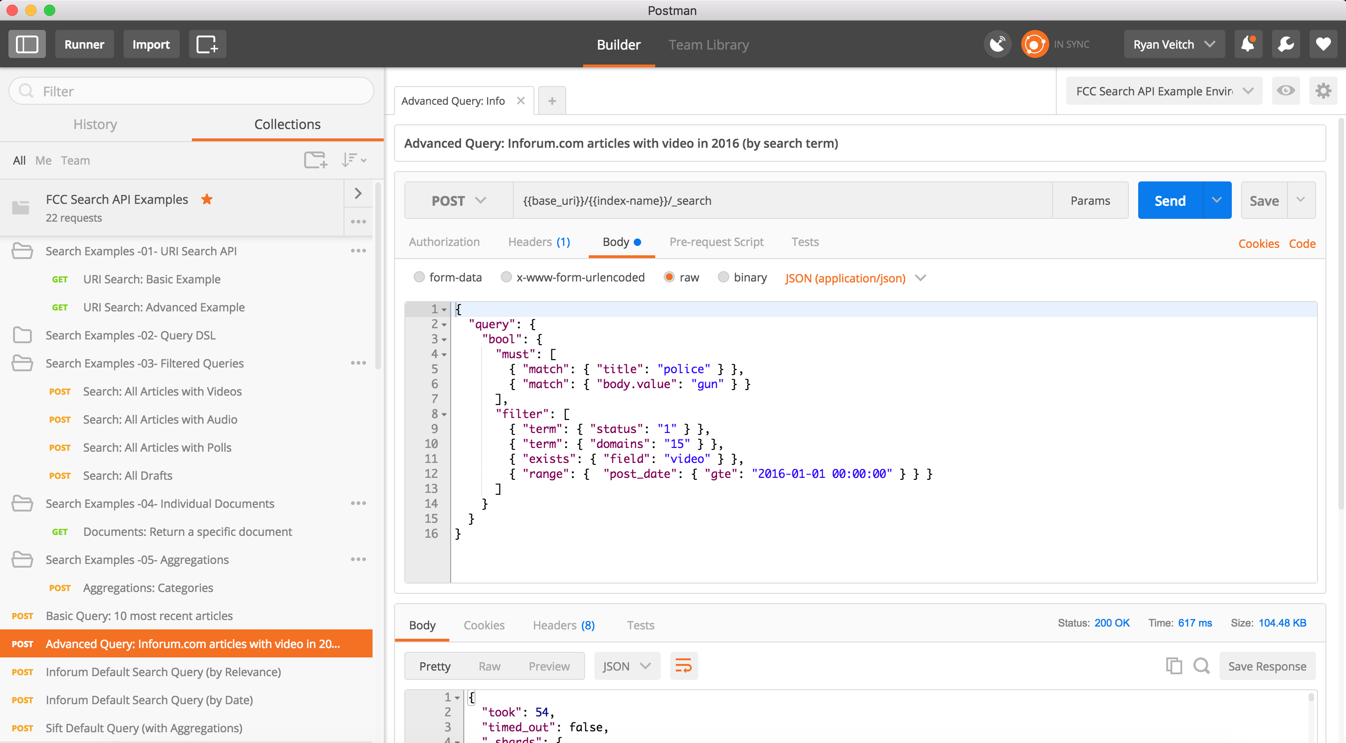Image resolution: width=1346 pixels, height=743 pixels.
Task: Open notifications bell icon
Action: tap(1248, 44)
